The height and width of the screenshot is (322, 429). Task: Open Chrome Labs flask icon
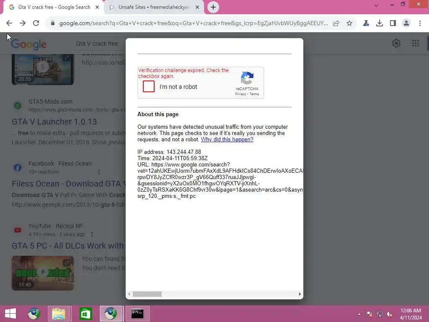[366, 23]
